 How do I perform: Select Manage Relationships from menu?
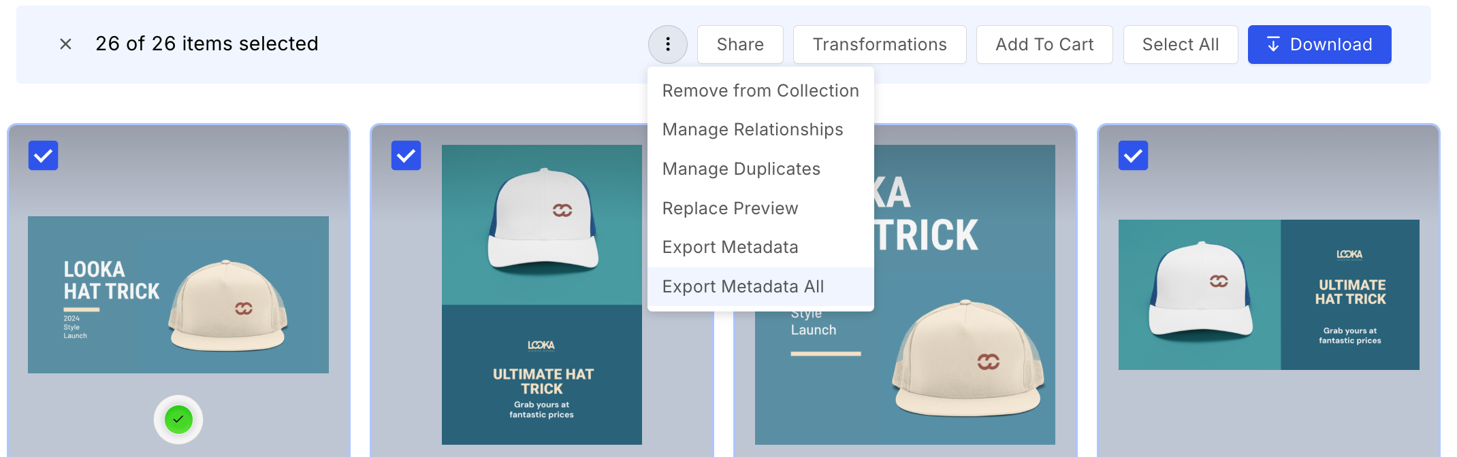click(x=752, y=129)
